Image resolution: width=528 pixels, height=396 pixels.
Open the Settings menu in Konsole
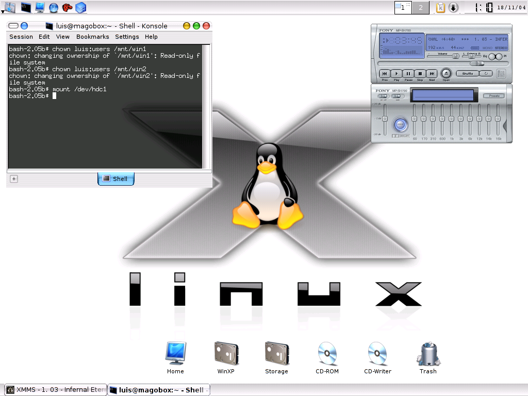127,37
